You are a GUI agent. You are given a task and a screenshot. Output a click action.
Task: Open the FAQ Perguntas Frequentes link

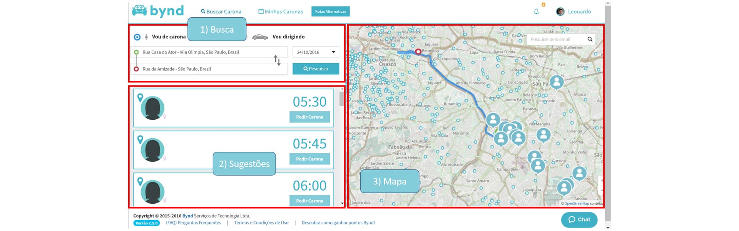(194, 223)
